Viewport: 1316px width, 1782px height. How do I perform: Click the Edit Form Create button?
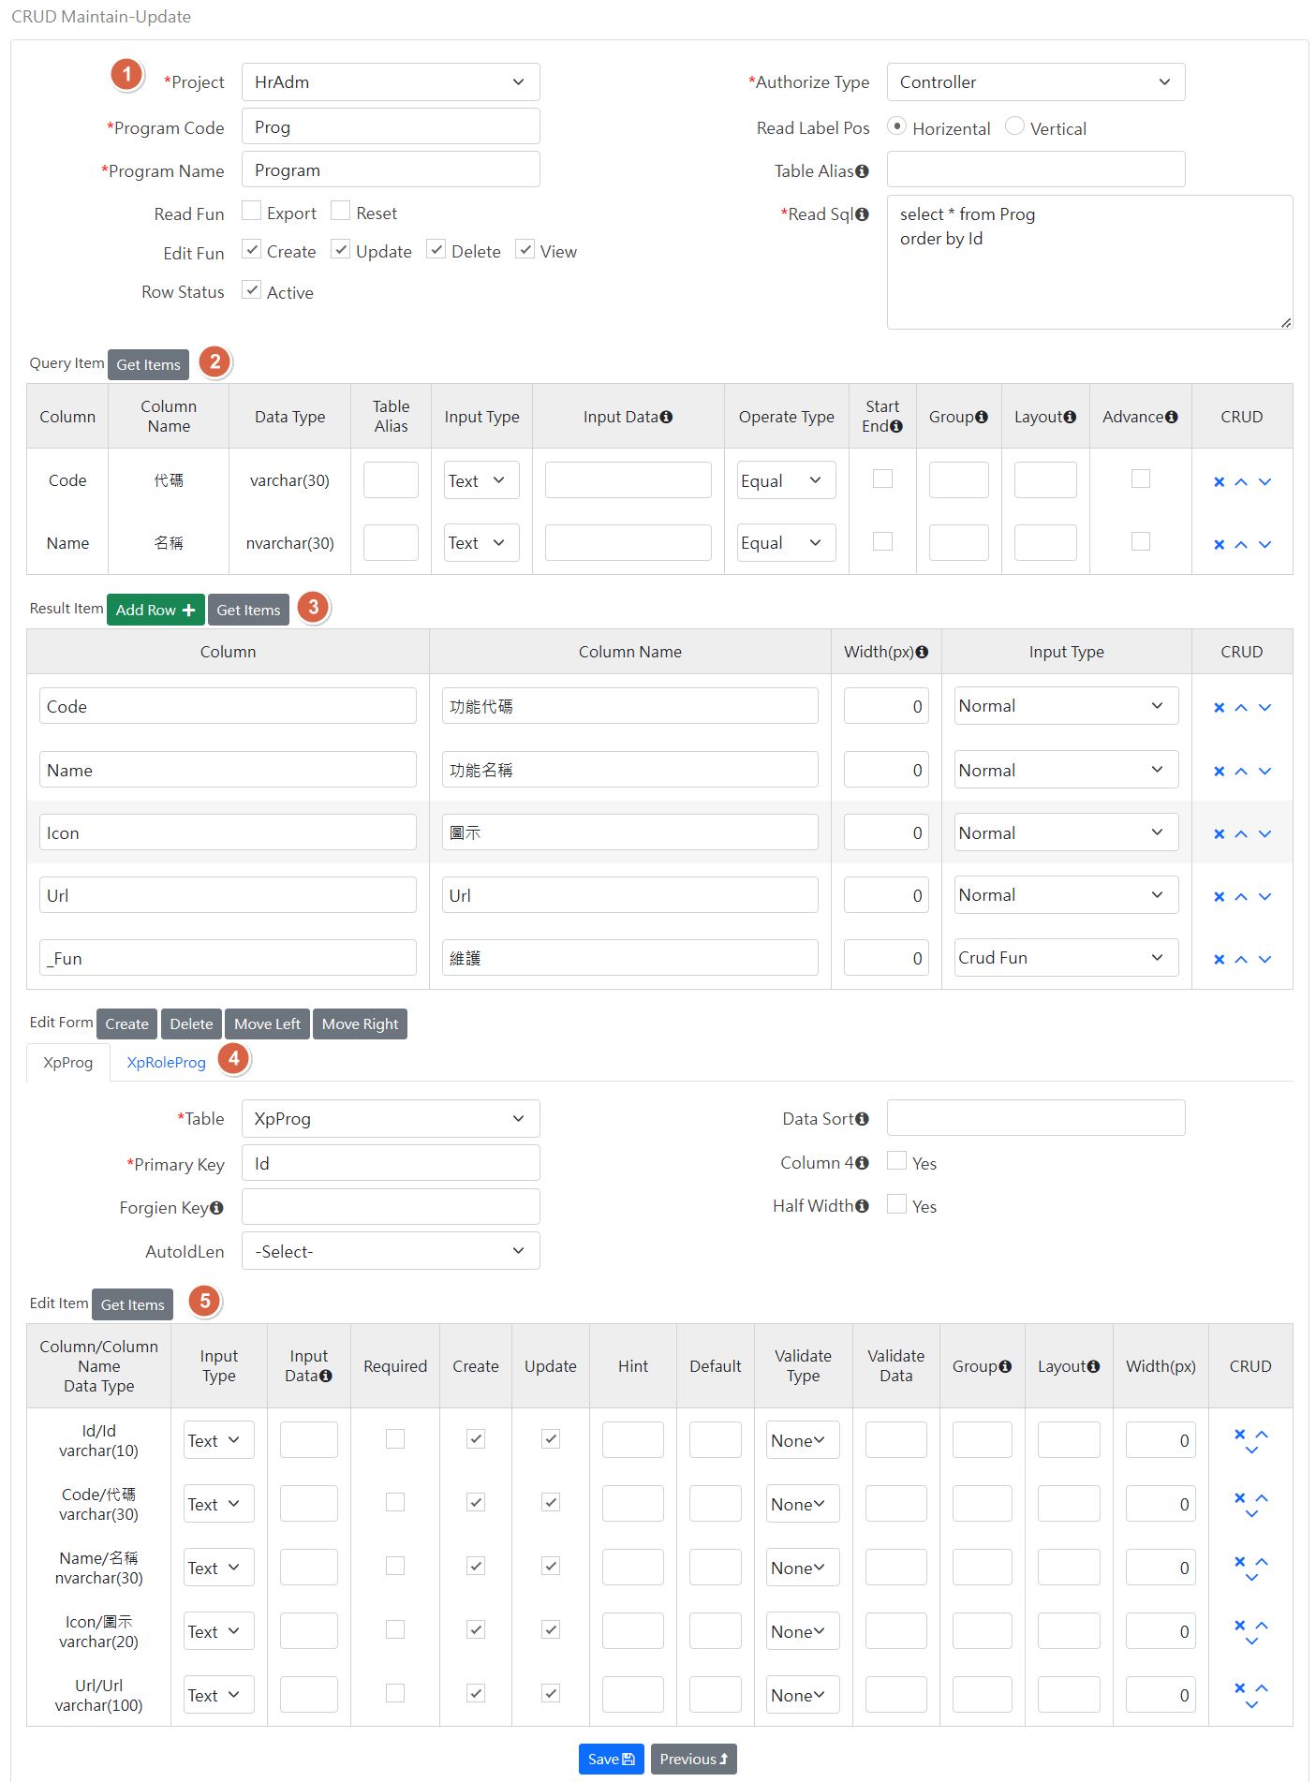click(126, 1024)
